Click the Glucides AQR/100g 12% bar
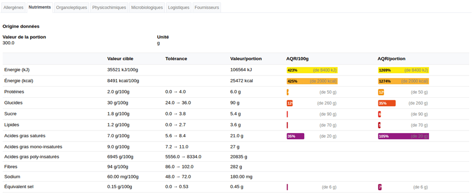 pos(290,103)
